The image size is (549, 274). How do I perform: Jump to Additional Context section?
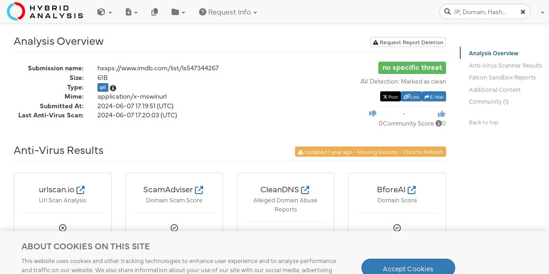[495, 90]
